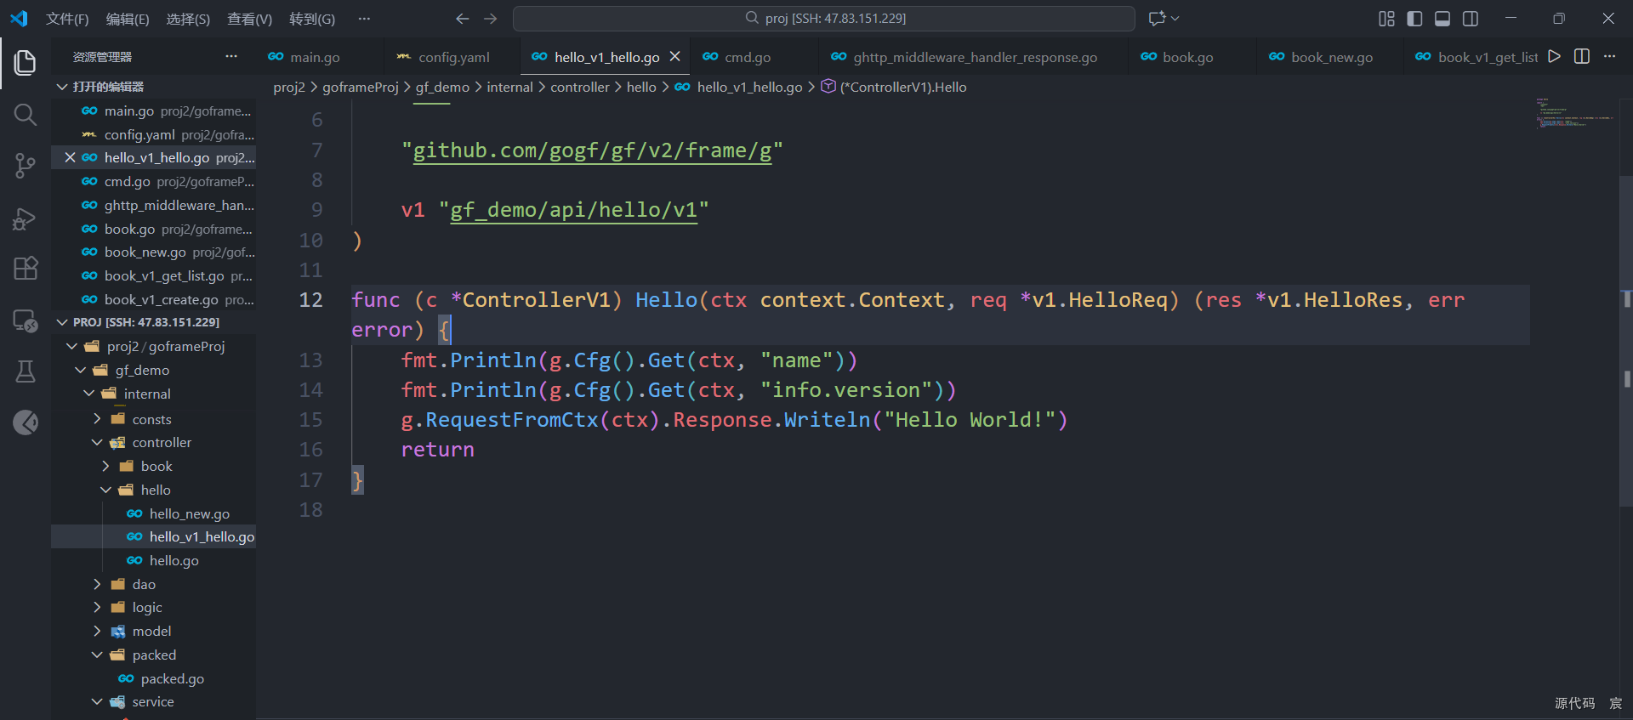
Task: Toggle the bottom panel
Action: (1442, 19)
